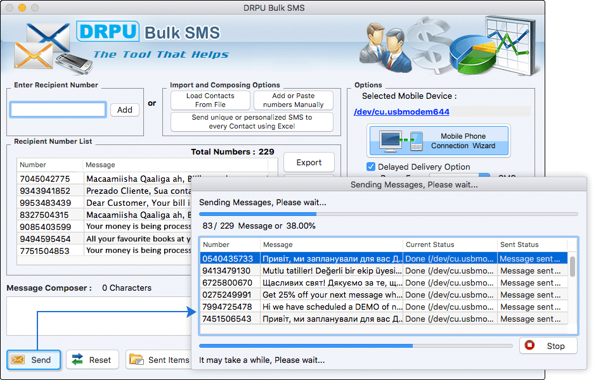Image resolution: width=596 pixels, height=380 pixels.
Task: Click the yellow minimize window button
Action: tap(22, 8)
